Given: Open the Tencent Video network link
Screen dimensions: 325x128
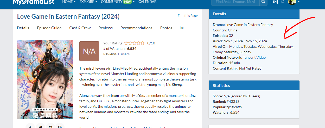Looking at the screenshot, I should tap(254, 57).
